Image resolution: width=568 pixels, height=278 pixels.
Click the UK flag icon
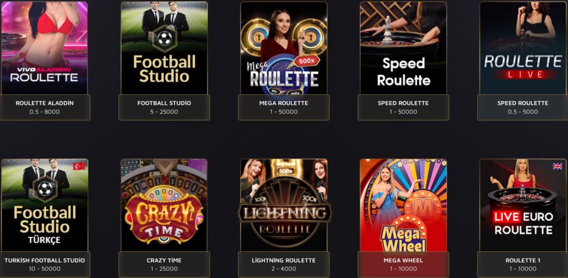tap(557, 166)
